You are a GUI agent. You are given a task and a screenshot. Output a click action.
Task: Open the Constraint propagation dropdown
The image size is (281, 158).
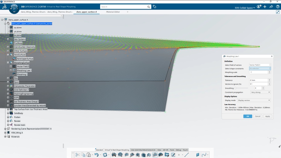click(261, 92)
